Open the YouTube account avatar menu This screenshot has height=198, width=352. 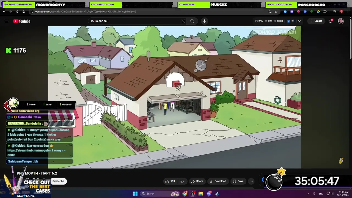(341, 21)
